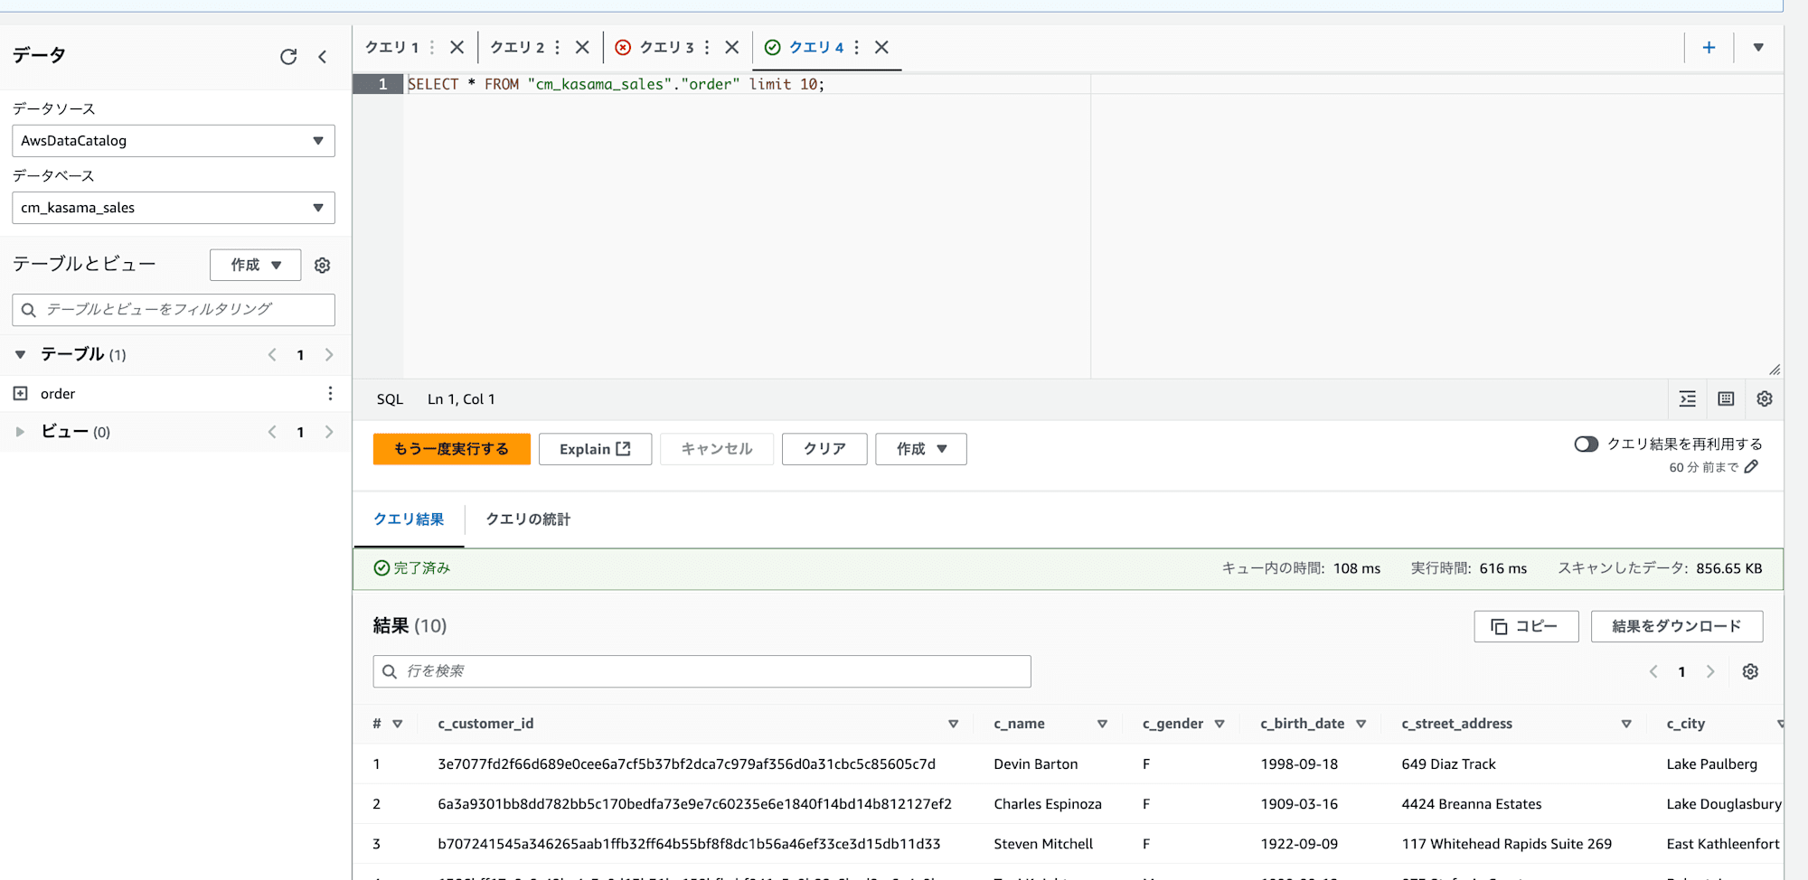This screenshot has width=1808, height=880.
Task: Focus the 行を検索 search field
Action: (702, 671)
